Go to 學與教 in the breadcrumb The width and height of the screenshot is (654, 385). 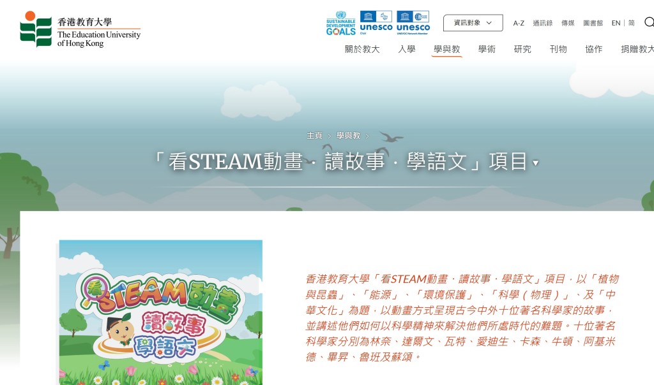[348, 136]
